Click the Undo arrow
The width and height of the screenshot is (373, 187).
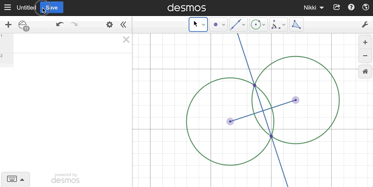click(x=60, y=25)
